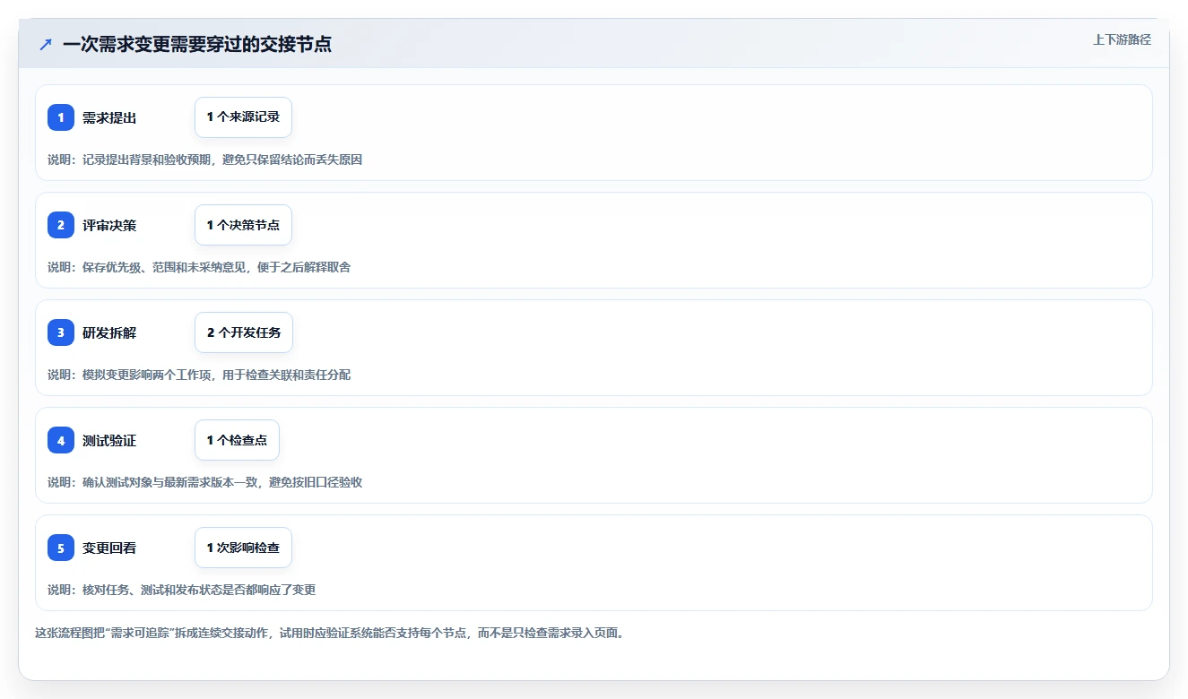Click description 保存优先级、范围和未采纳意见
The width and height of the screenshot is (1188, 699).
pos(199,267)
